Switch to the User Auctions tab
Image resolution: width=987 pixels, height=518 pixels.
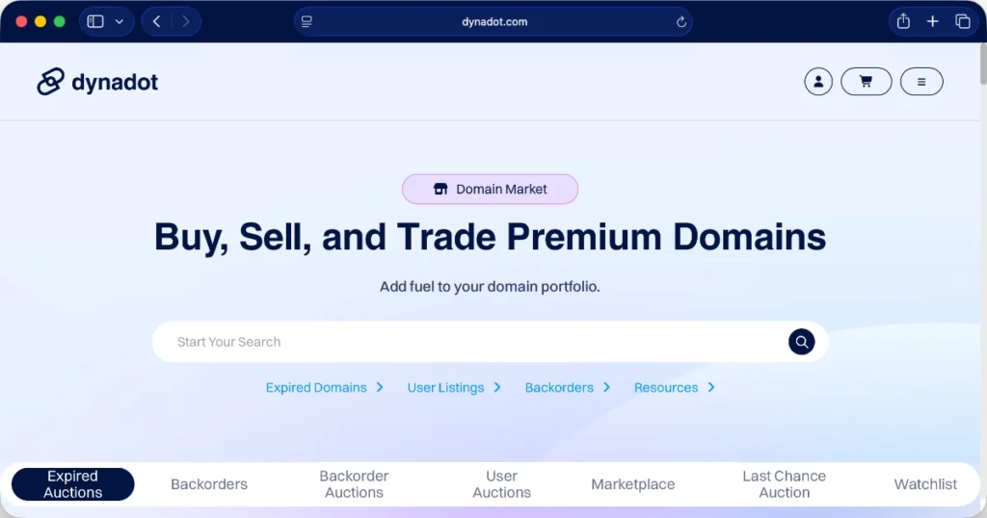(501, 484)
